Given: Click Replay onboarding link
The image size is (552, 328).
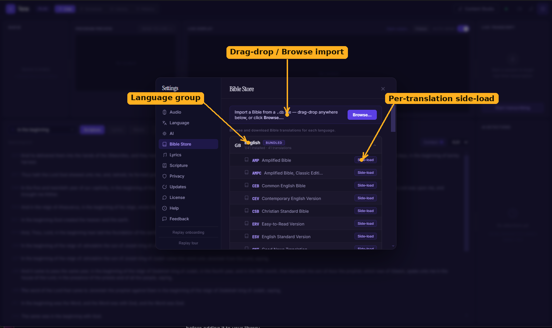Looking at the screenshot, I should pos(188,232).
